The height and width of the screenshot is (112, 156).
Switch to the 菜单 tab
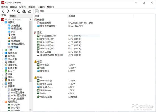[4, 16]
